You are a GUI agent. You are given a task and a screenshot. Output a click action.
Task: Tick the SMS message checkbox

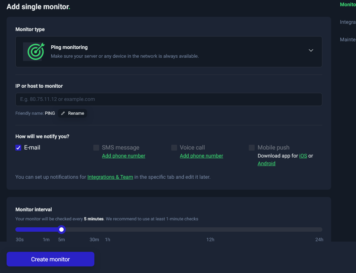pos(96,148)
